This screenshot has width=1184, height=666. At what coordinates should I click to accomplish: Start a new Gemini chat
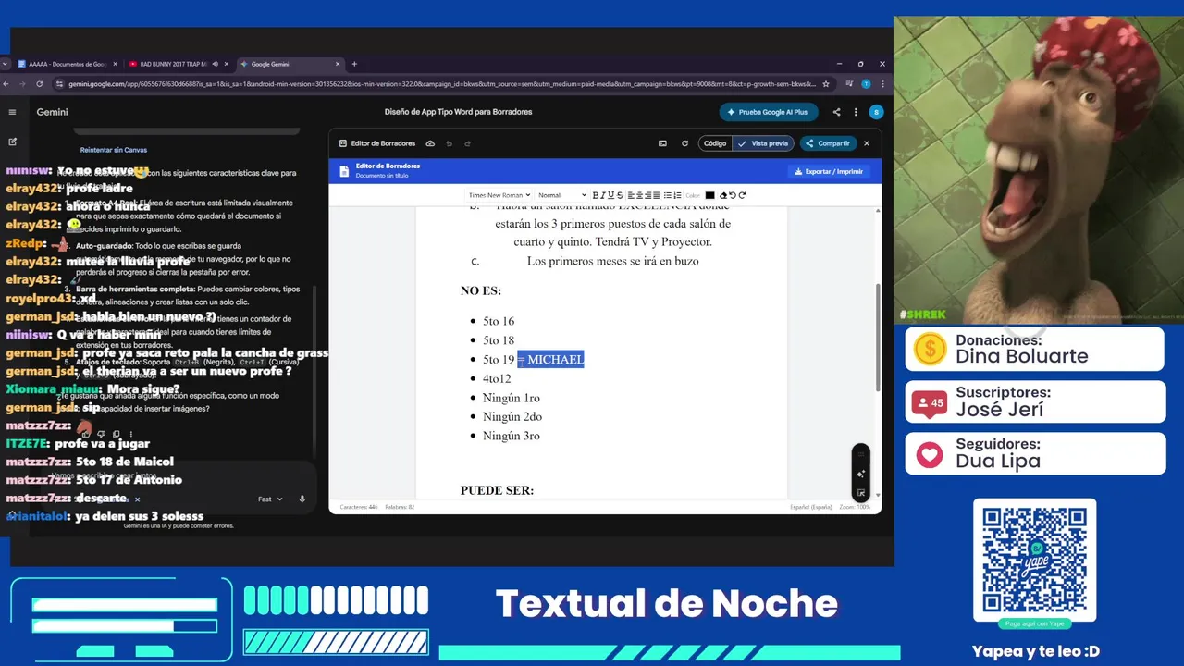pyautogui.click(x=12, y=142)
